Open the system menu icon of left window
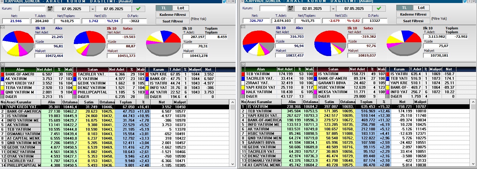 (2, 1)
